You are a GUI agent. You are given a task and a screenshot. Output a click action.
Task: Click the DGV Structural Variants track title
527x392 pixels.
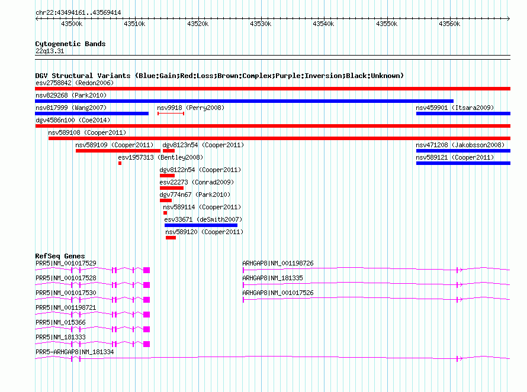point(220,76)
